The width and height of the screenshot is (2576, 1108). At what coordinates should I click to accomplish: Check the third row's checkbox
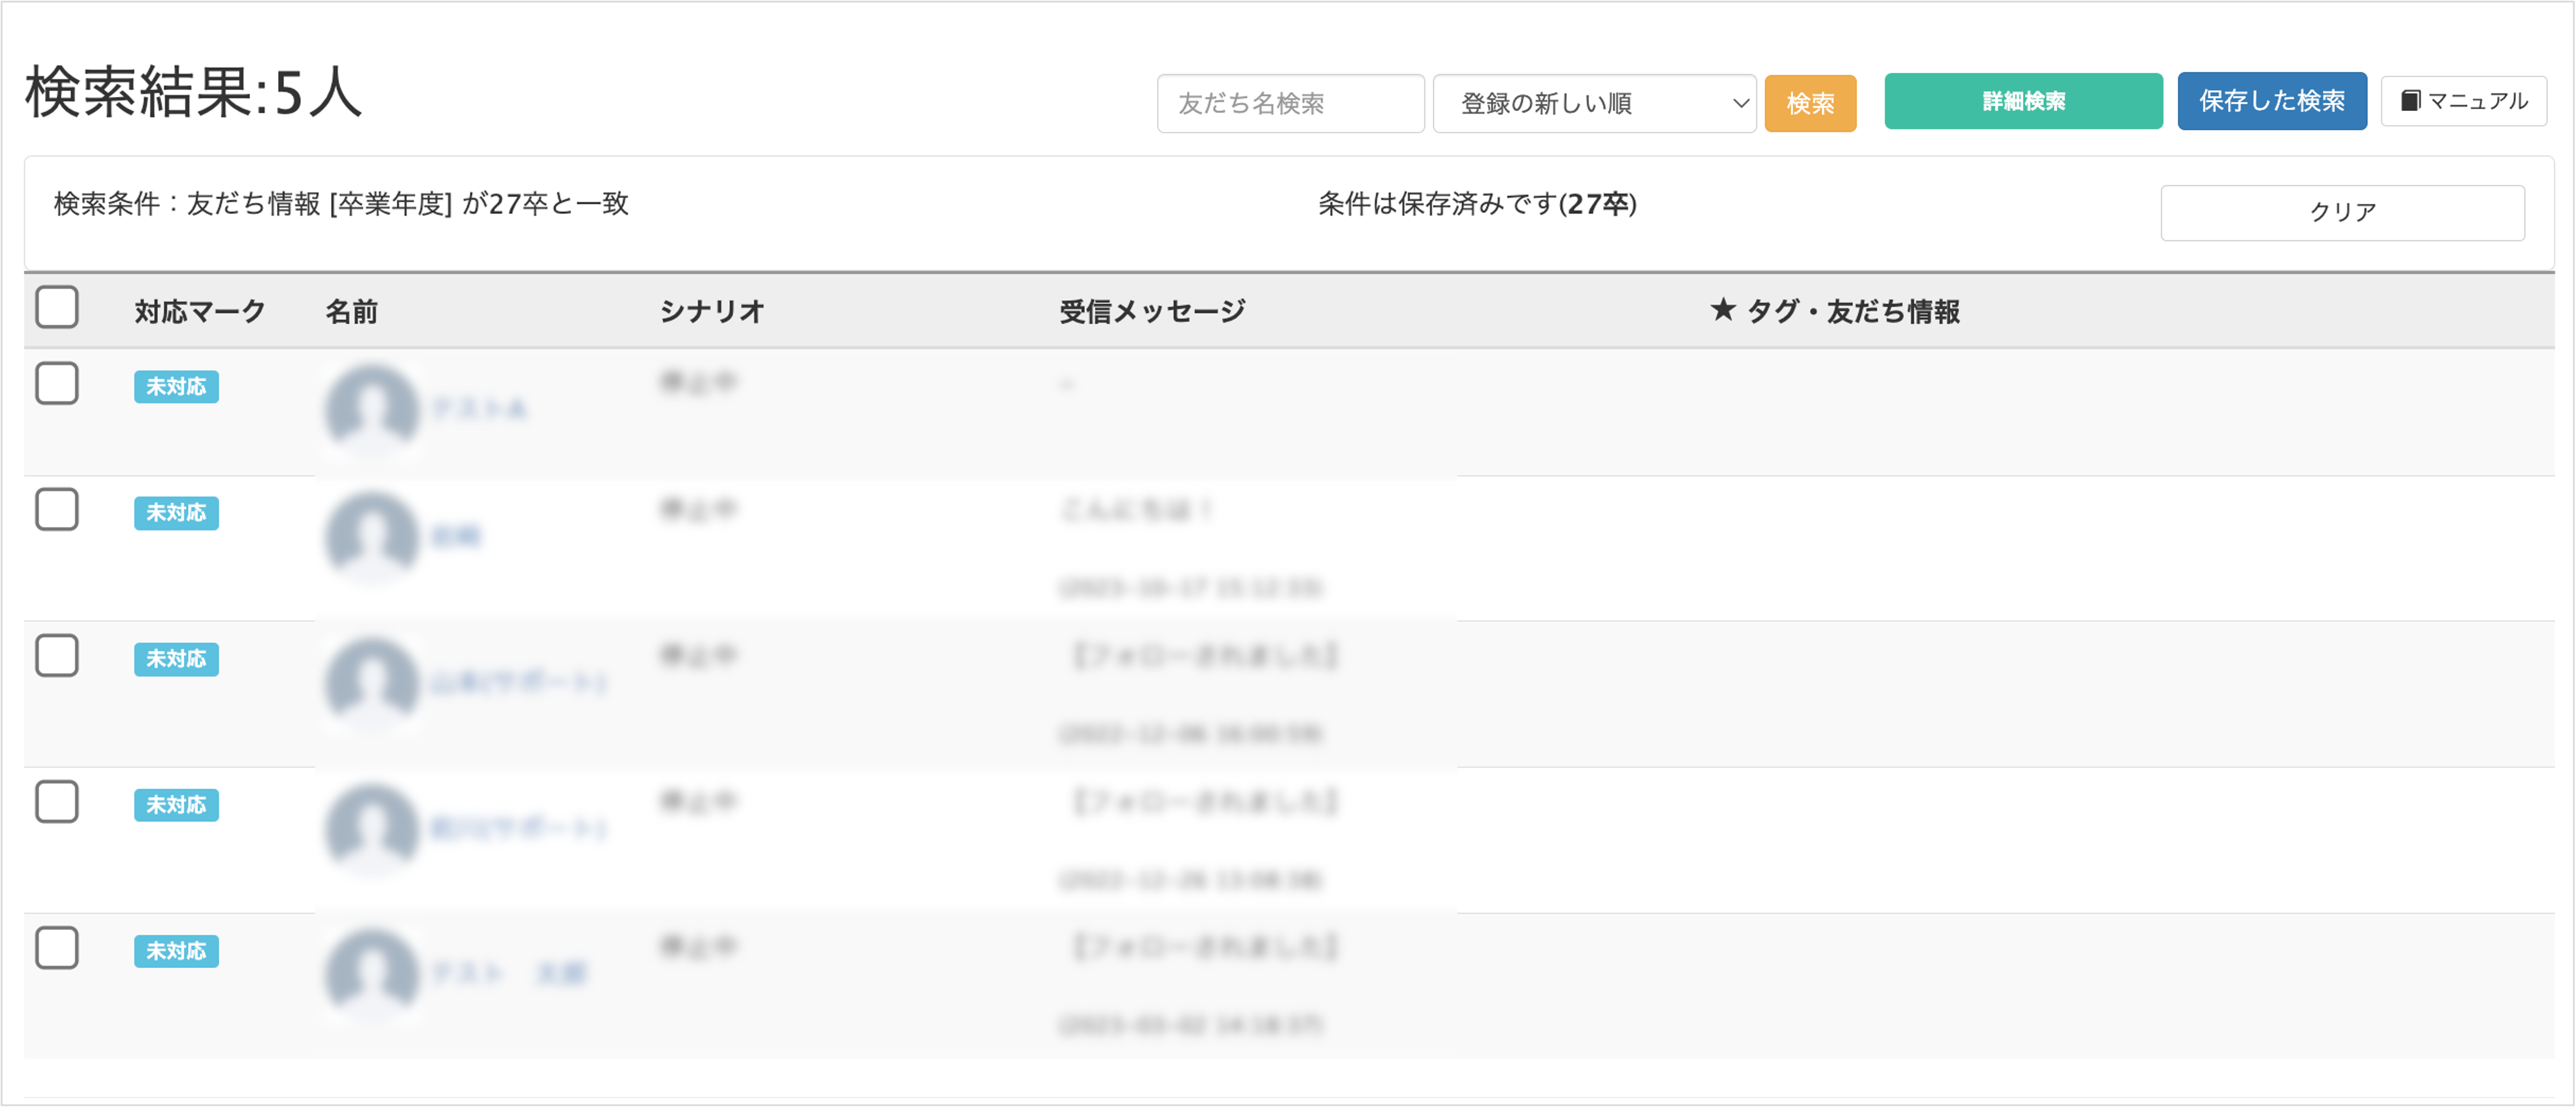point(57,655)
